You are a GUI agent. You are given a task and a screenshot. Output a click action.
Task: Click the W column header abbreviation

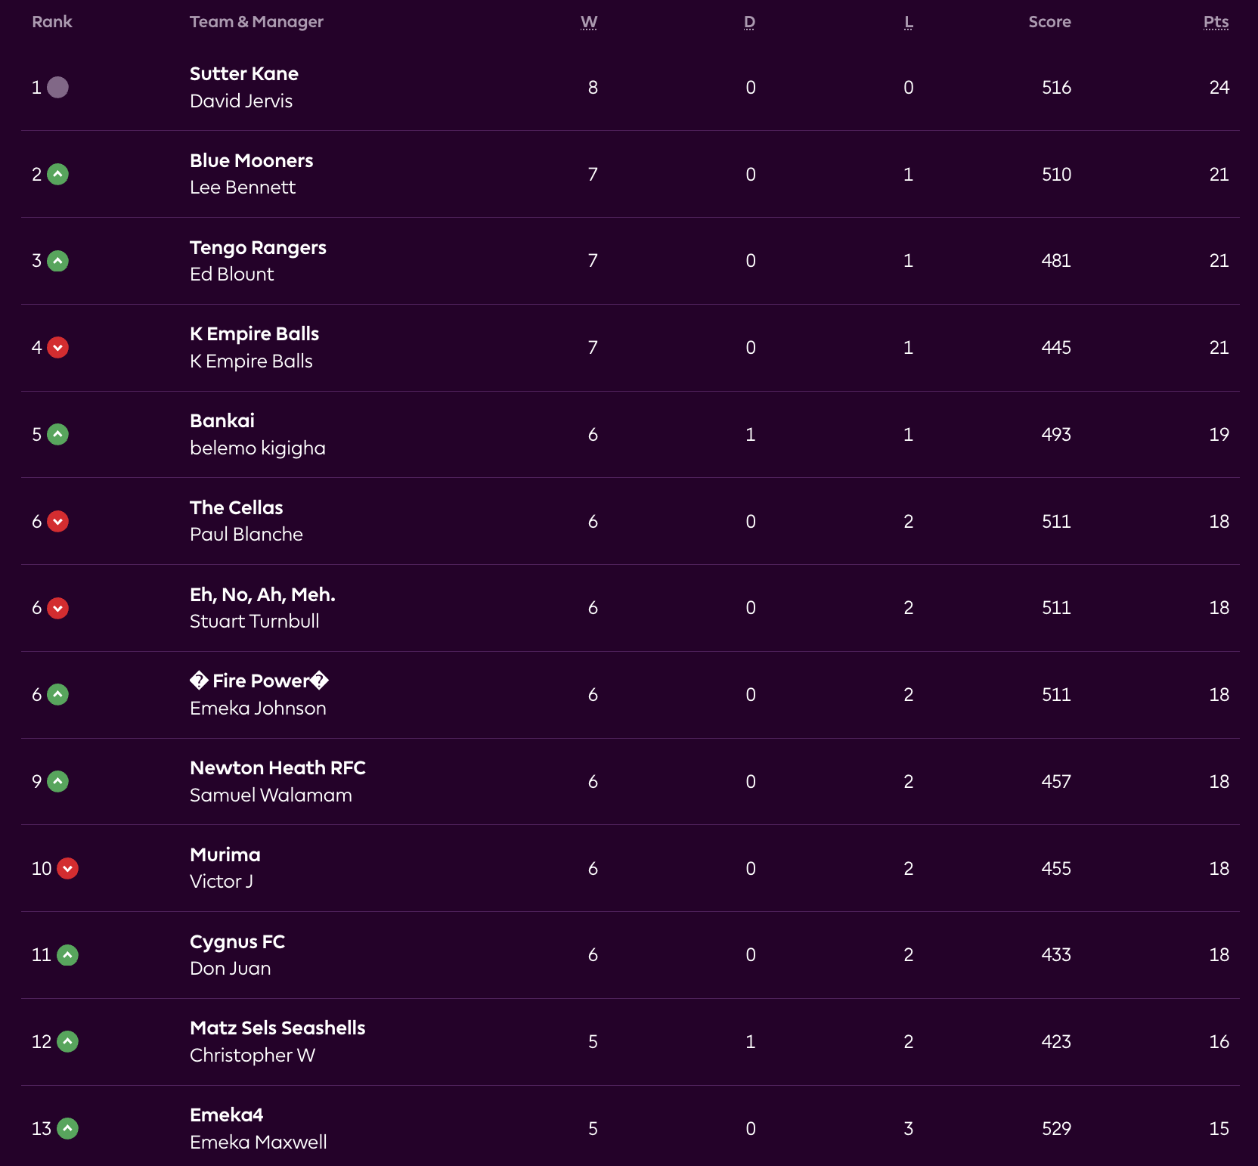589,22
